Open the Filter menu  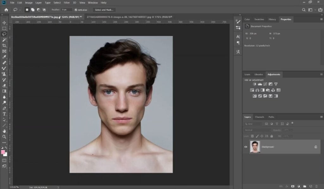pos(66,3)
